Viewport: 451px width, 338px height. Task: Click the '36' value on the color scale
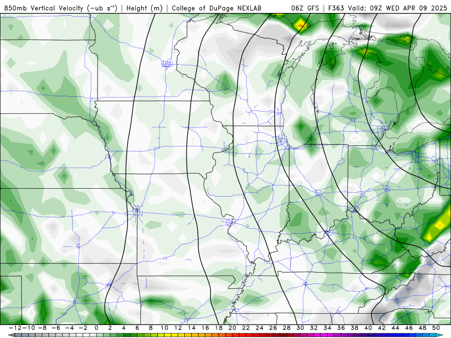pos(341,328)
